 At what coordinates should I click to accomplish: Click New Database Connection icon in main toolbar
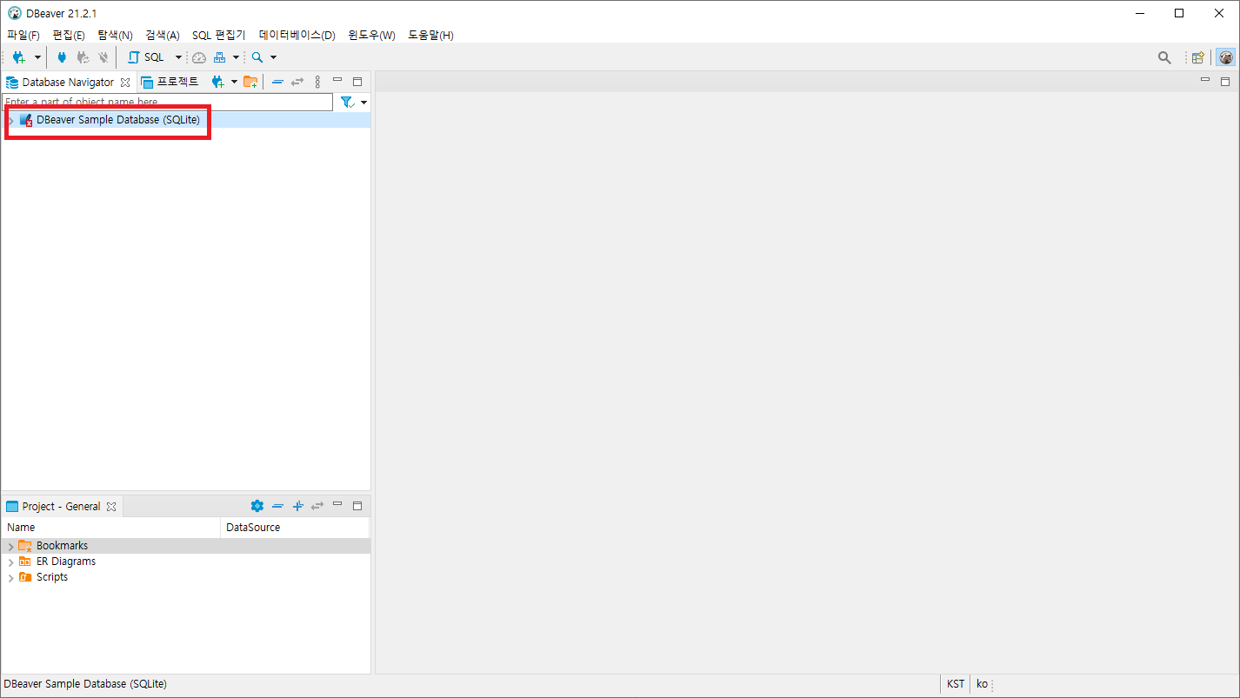[18, 57]
